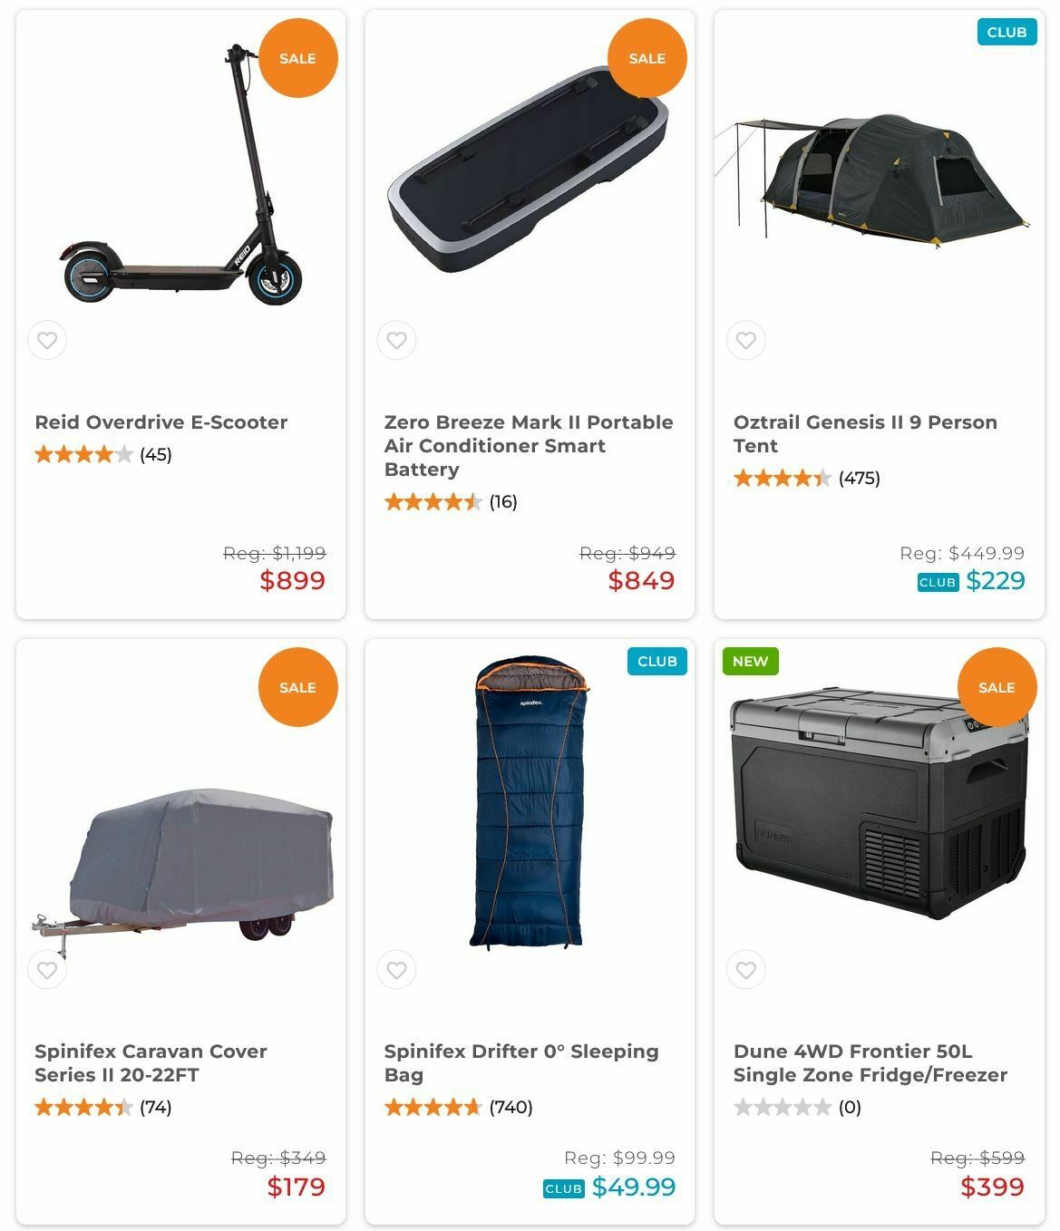Tap heart icon on Dune Fridge/Freezer
Viewport: 1060px width, 1231px height.
pos(745,970)
